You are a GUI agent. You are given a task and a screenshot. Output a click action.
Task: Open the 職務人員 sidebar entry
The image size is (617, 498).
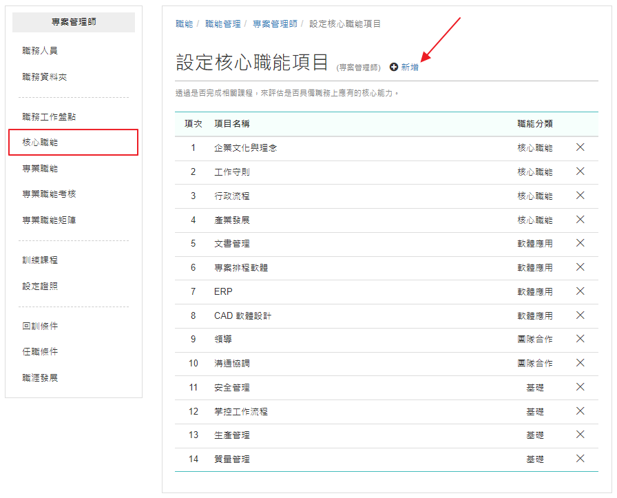pos(40,50)
